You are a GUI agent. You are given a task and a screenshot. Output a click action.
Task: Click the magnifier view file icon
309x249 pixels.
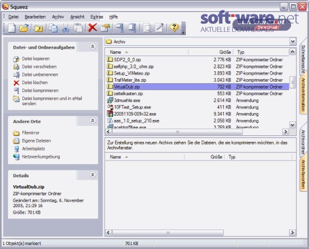pyautogui.click(x=147, y=28)
